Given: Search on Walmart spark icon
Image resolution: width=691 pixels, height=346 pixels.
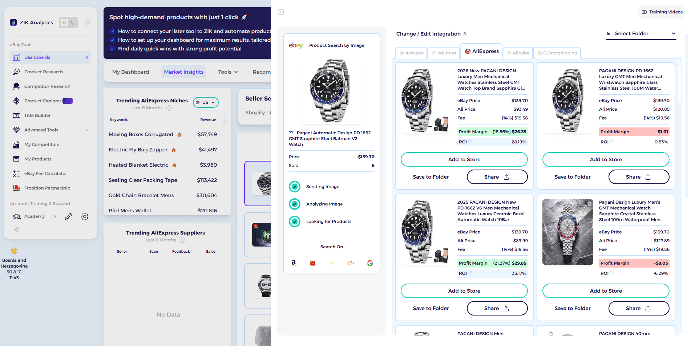Looking at the screenshot, I should click(x=332, y=263).
